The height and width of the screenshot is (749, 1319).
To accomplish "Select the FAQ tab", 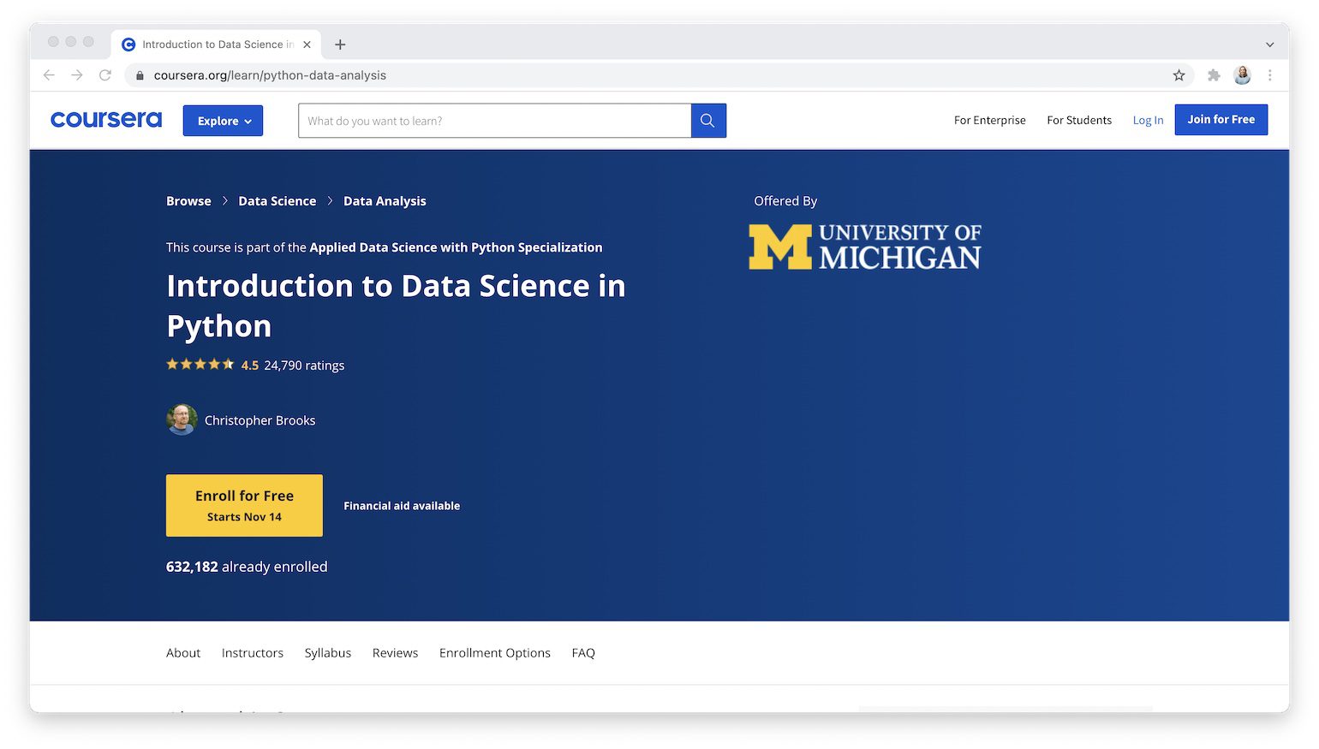I will tap(583, 652).
